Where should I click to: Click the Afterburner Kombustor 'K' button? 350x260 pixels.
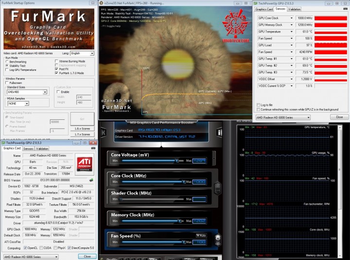105,132
